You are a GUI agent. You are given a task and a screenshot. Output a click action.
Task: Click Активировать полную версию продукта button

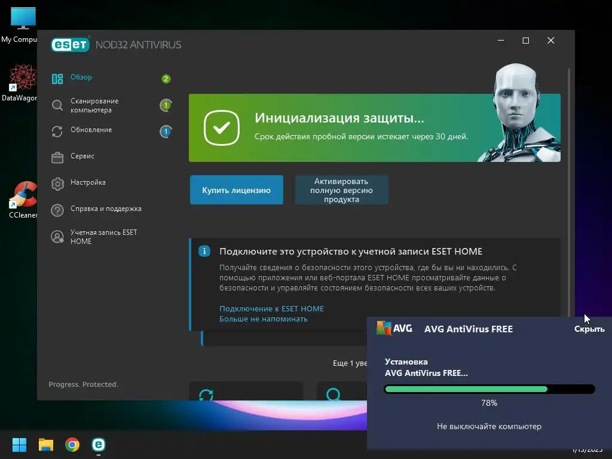(341, 190)
